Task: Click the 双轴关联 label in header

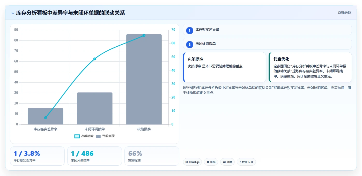Action: click(344, 13)
